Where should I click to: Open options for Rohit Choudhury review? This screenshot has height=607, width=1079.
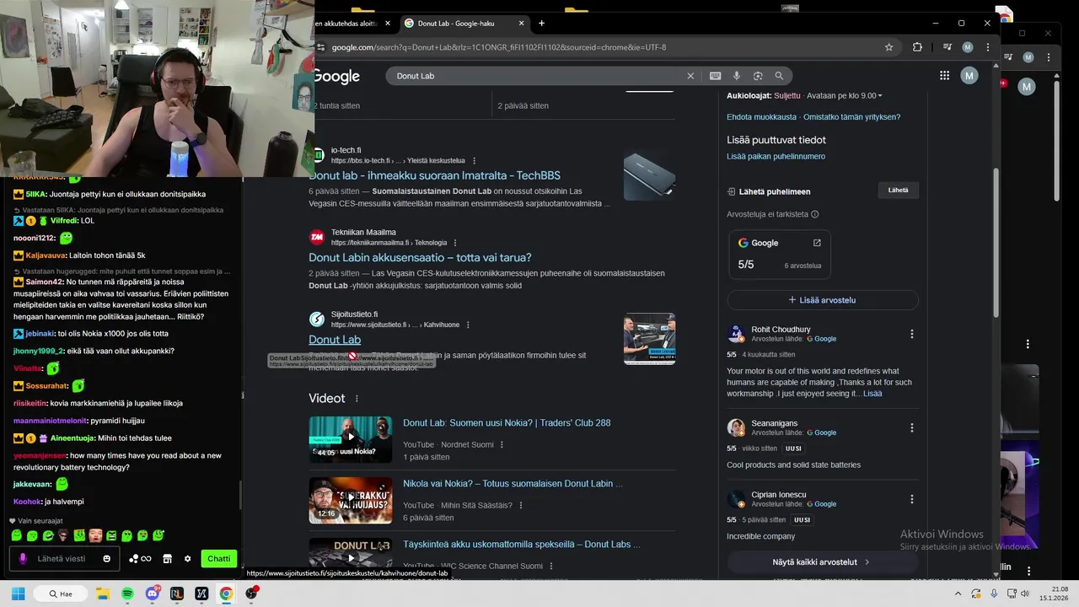pos(911,334)
